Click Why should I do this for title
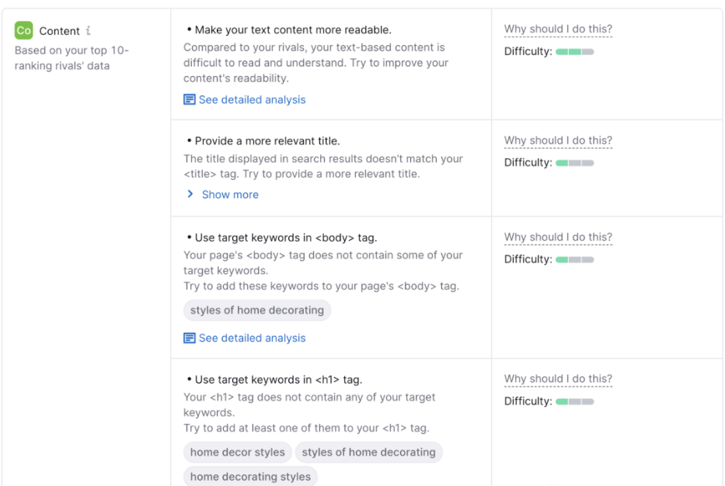 [x=558, y=141]
